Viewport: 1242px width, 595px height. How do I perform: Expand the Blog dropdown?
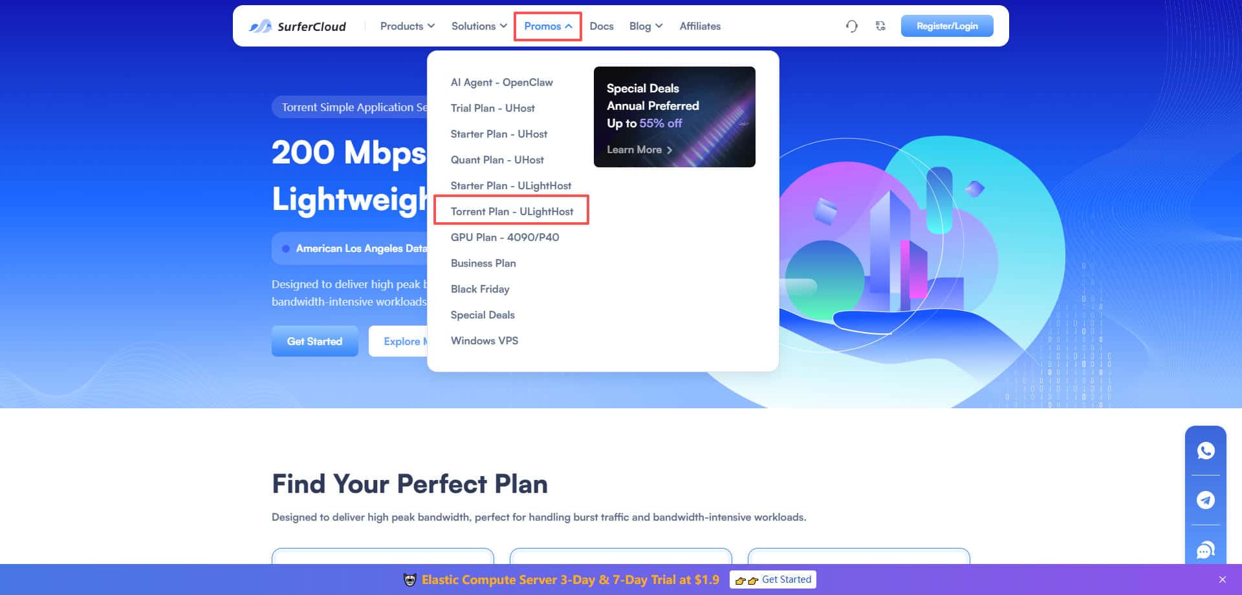pos(645,26)
